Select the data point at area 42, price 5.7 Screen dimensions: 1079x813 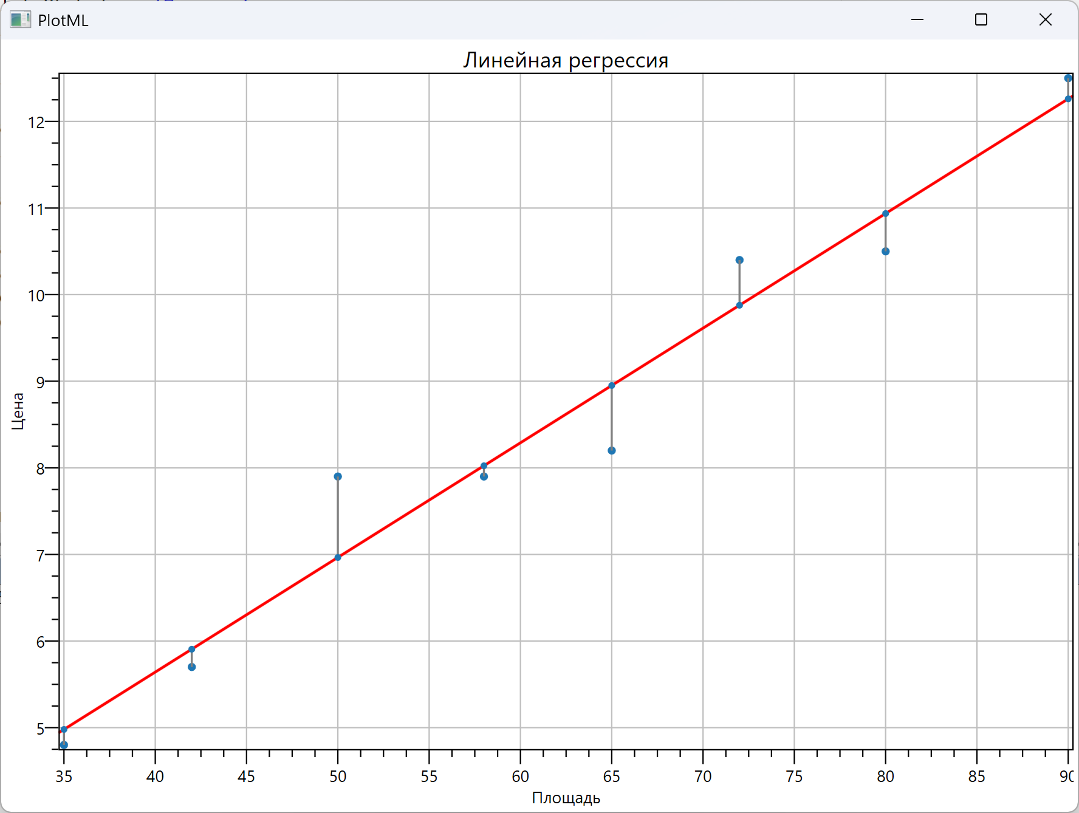point(192,667)
